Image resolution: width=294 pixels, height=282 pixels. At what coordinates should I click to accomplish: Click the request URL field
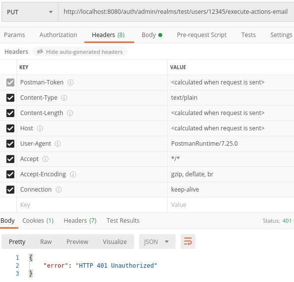[x=176, y=12]
